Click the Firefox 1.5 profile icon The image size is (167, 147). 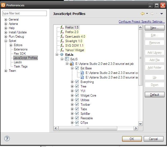(x=62, y=27)
